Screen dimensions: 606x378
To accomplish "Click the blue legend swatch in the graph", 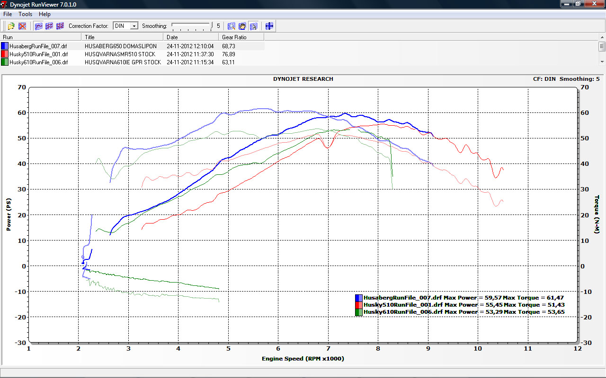I will [x=359, y=298].
